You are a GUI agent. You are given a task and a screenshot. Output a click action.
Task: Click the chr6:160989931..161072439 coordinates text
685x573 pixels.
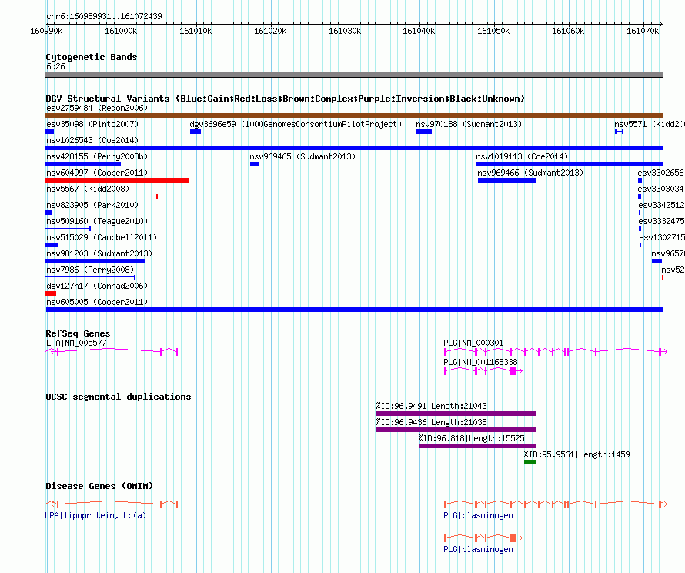[x=104, y=17]
